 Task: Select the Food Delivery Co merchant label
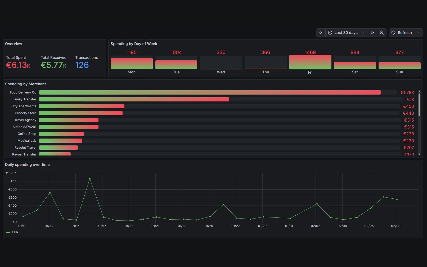pos(23,92)
